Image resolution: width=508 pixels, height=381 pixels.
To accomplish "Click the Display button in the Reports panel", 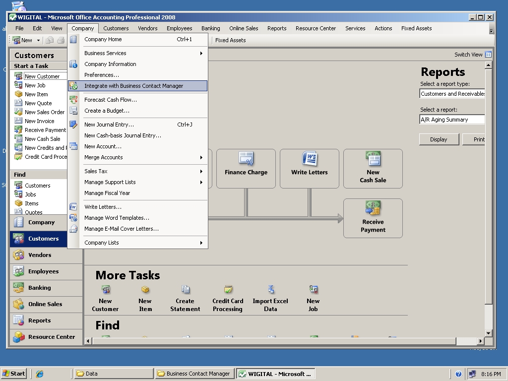I will click(439, 139).
